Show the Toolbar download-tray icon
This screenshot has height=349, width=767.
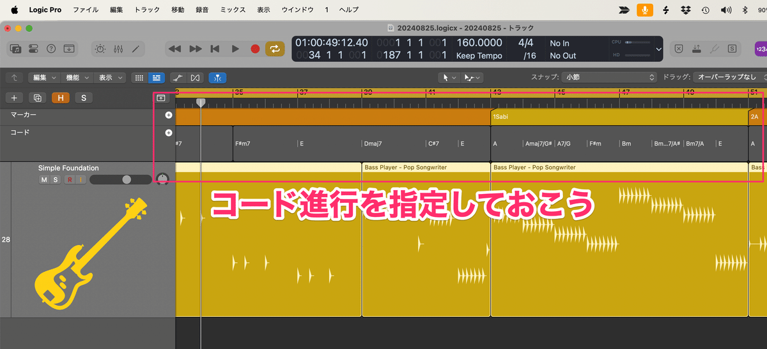coord(69,48)
